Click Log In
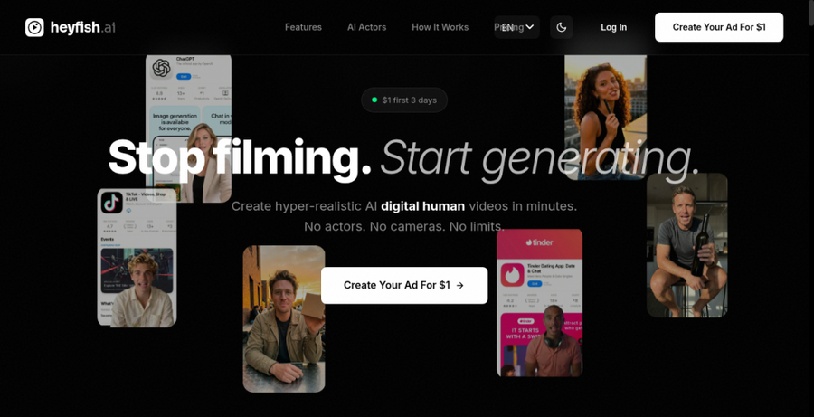 613,27
